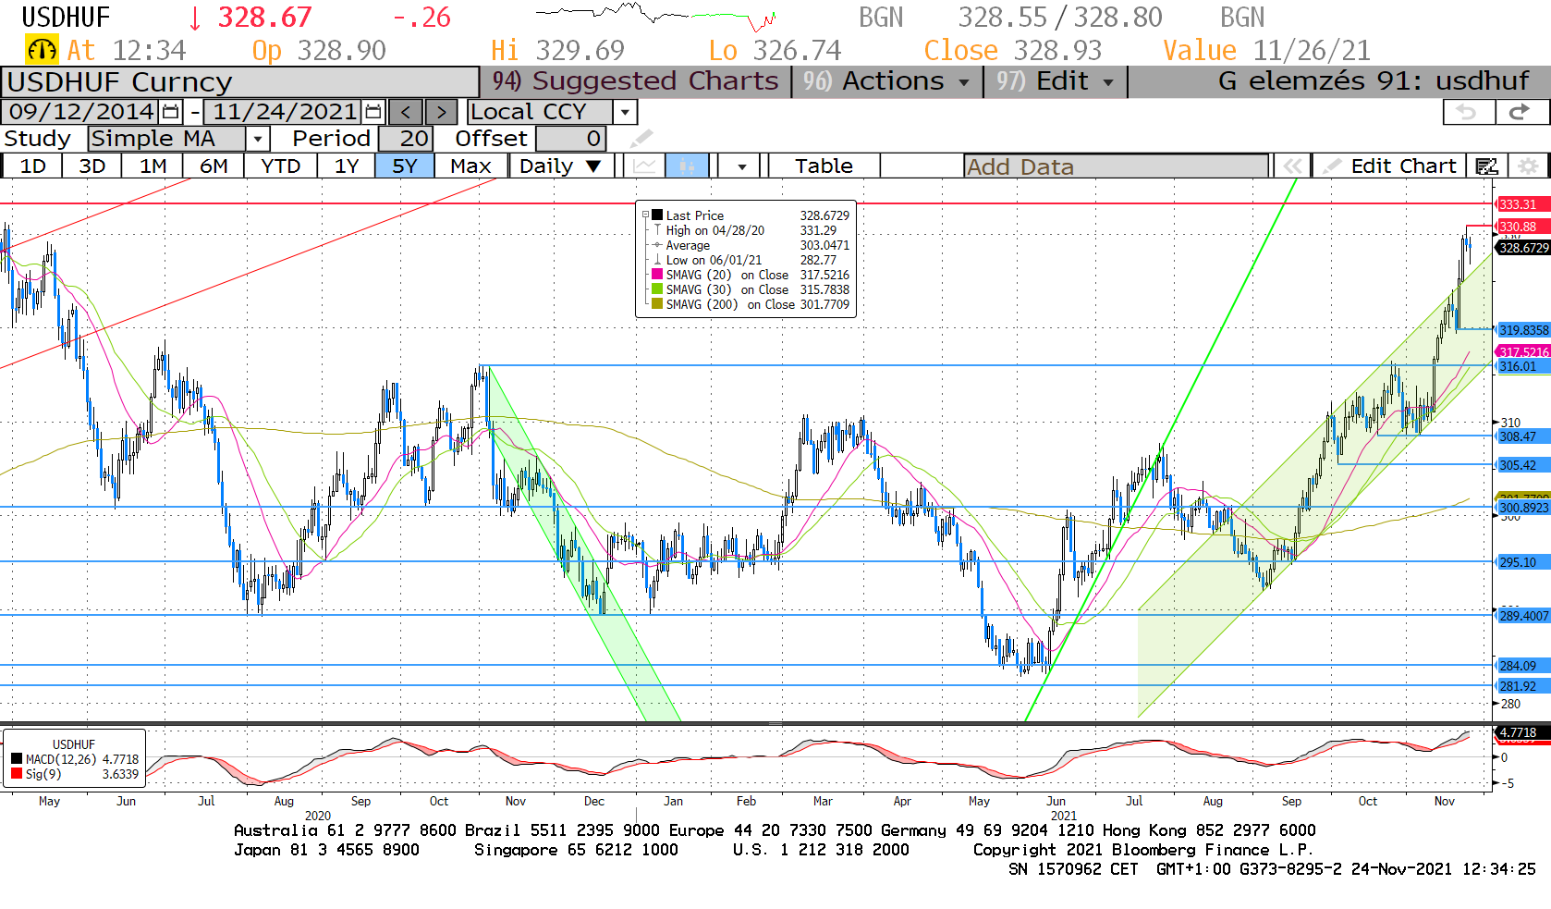Open 94) Suggested Charts
Viewport: 1551px width, 909px height.
pyautogui.click(x=635, y=81)
